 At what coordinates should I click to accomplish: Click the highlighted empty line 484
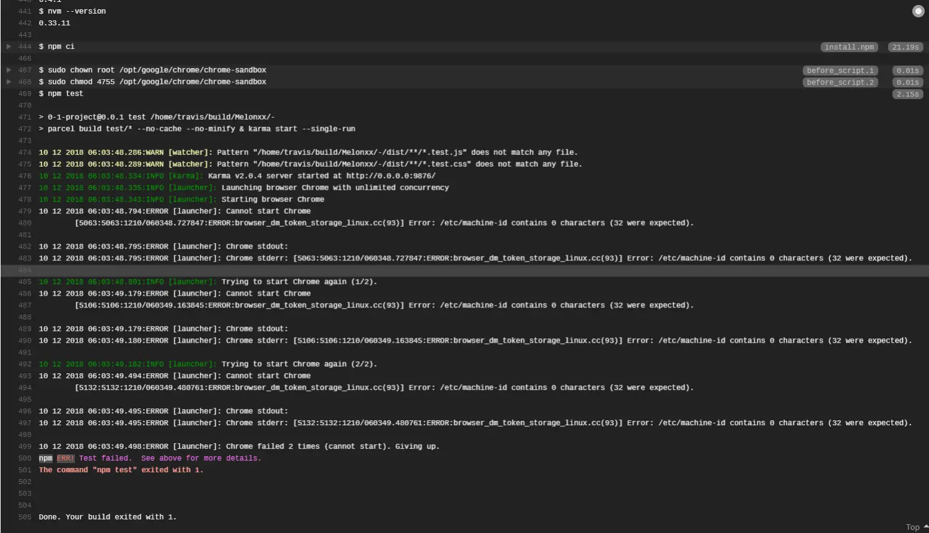point(464,270)
